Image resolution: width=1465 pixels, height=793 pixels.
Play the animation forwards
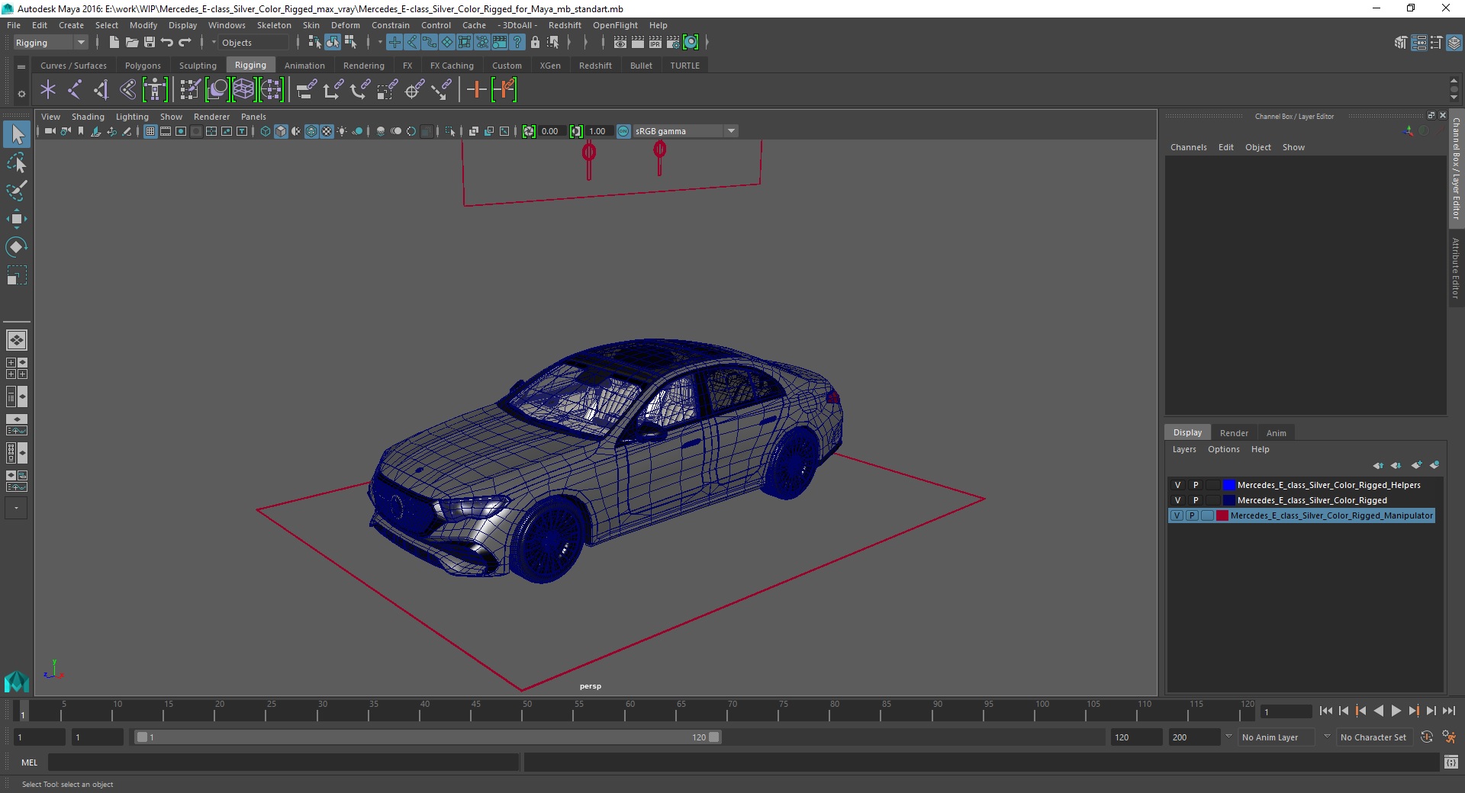click(x=1396, y=711)
